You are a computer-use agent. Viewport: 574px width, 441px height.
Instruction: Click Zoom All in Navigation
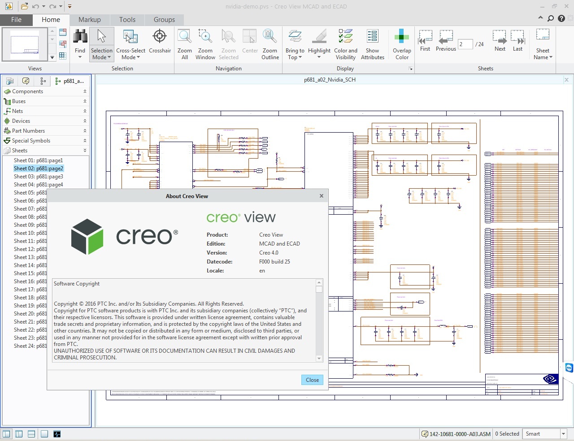point(185,36)
